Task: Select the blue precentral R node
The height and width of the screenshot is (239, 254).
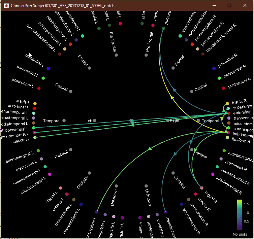Action: point(214,68)
